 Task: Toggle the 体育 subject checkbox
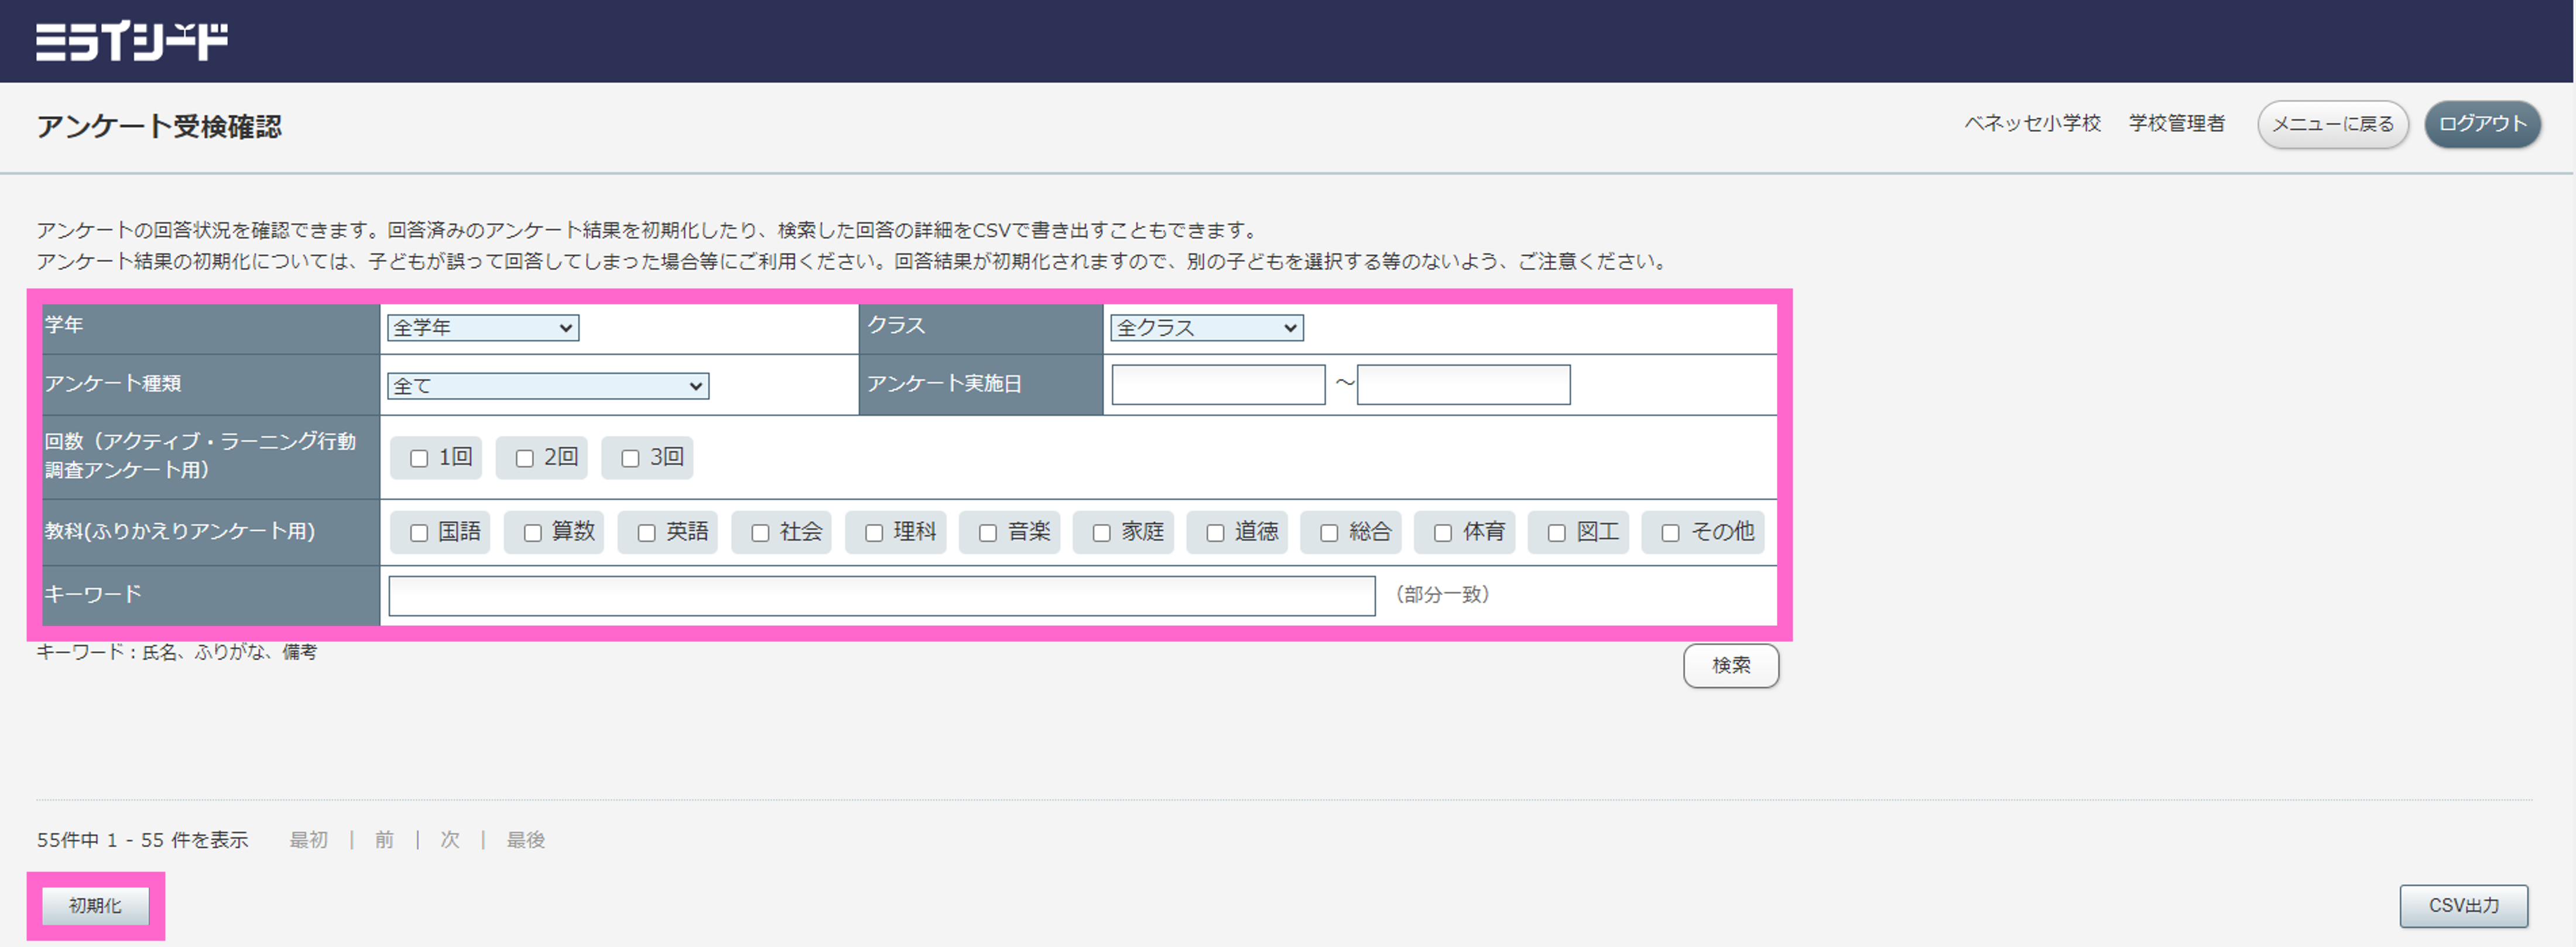(1443, 533)
